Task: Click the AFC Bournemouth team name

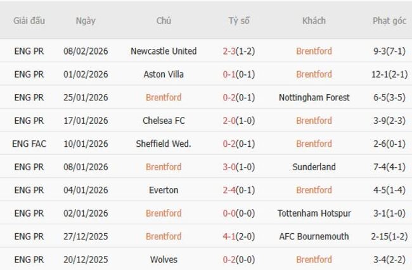Action: (x=314, y=236)
